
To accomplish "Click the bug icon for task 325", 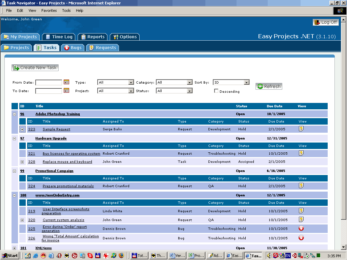I will pyautogui.click(x=301, y=228).
